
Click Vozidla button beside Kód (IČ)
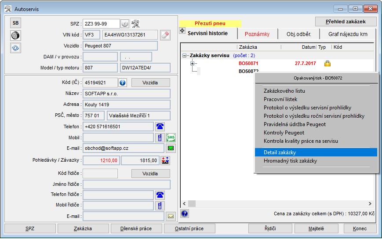click(151, 83)
